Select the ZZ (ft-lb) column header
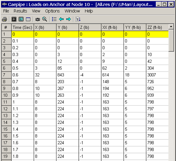The height and width of the screenshot is (161, 176). click(x=157, y=28)
